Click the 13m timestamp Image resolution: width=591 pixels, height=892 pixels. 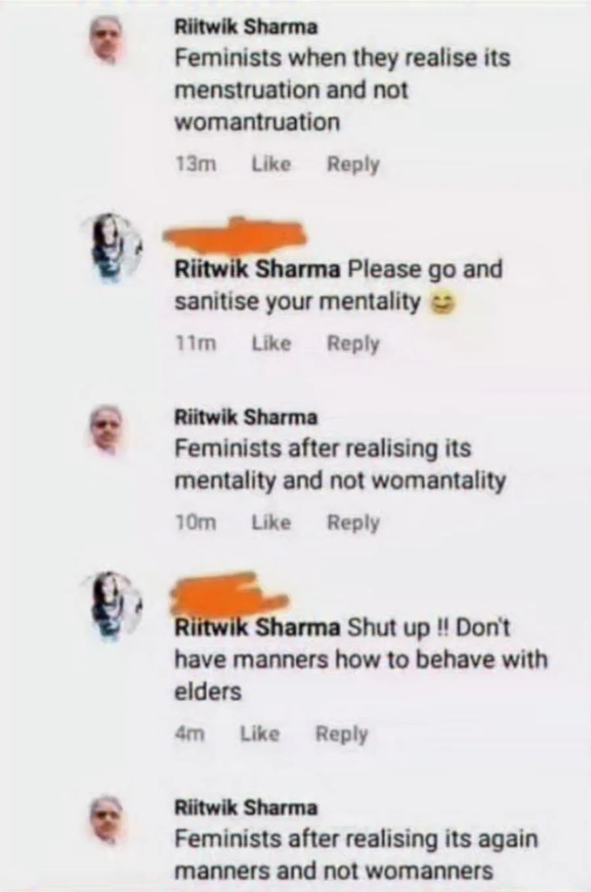[195, 164]
